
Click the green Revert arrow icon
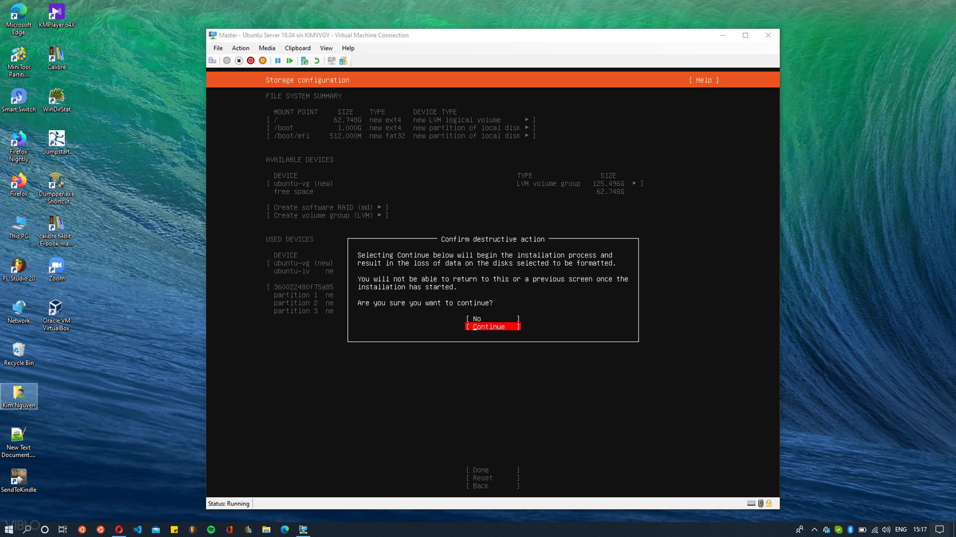(317, 61)
